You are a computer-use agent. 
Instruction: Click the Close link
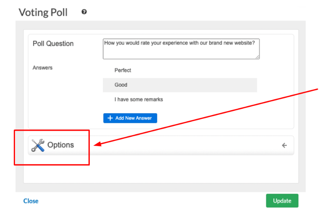(31, 201)
